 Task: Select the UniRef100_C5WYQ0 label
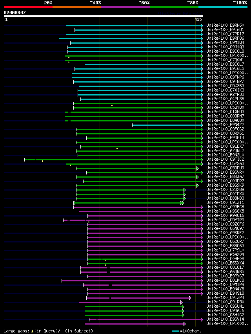click(225, 107)
